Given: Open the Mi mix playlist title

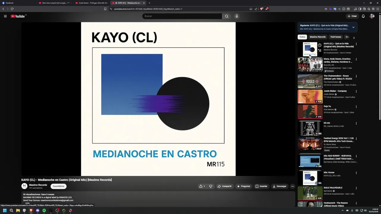Looking at the screenshot, I should pyautogui.click(x=327, y=123).
